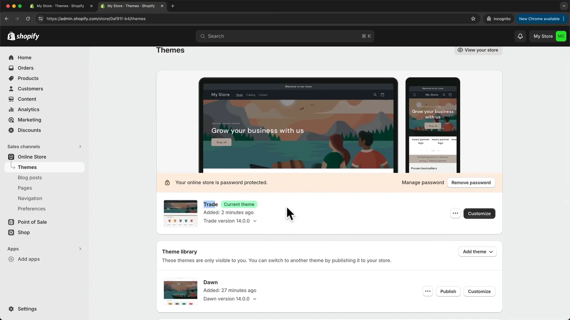Click the site info icon in address bar
Screen dimensions: 570x320
(x=41, y=19)
